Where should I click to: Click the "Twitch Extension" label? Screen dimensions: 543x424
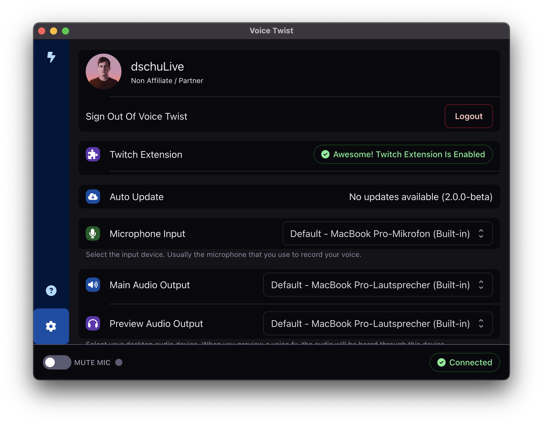tap(146, 155)
